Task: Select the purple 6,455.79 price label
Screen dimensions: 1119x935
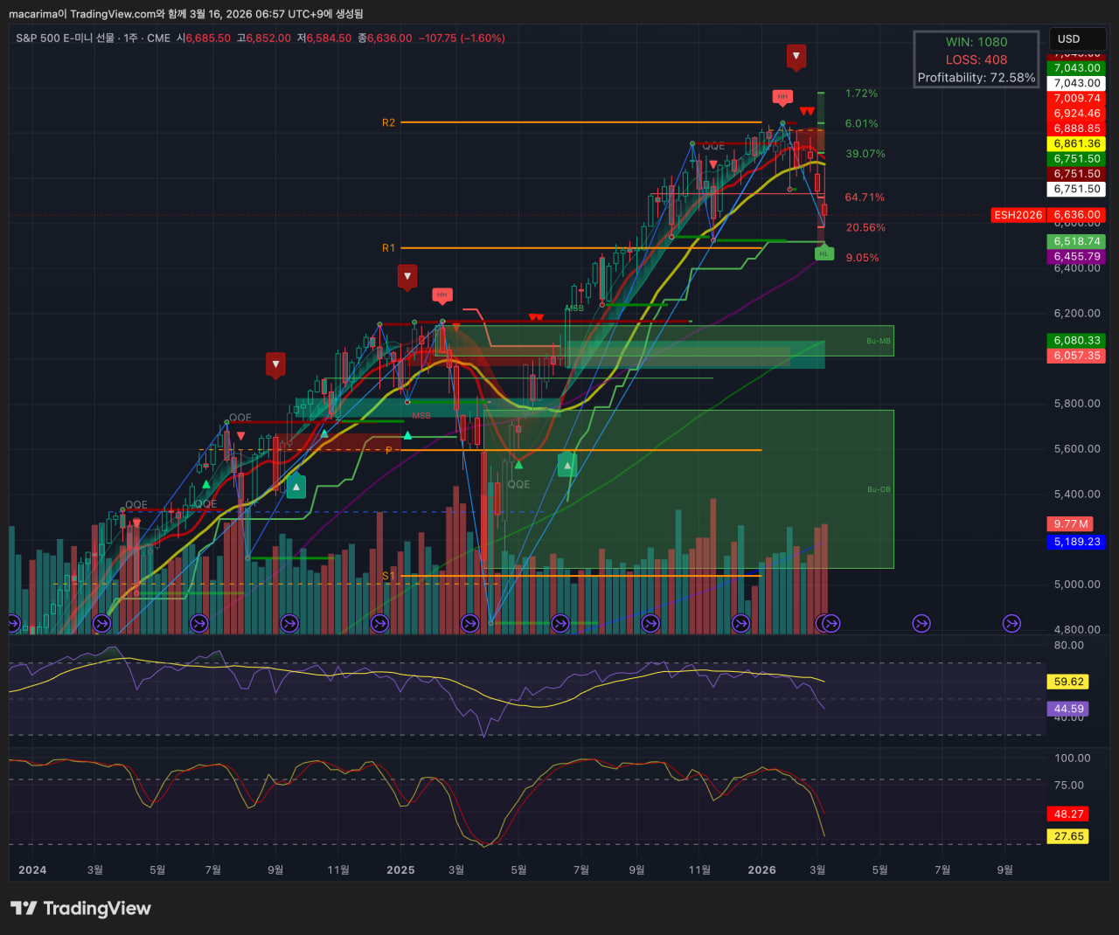Action: click(x=1076, y=257)
